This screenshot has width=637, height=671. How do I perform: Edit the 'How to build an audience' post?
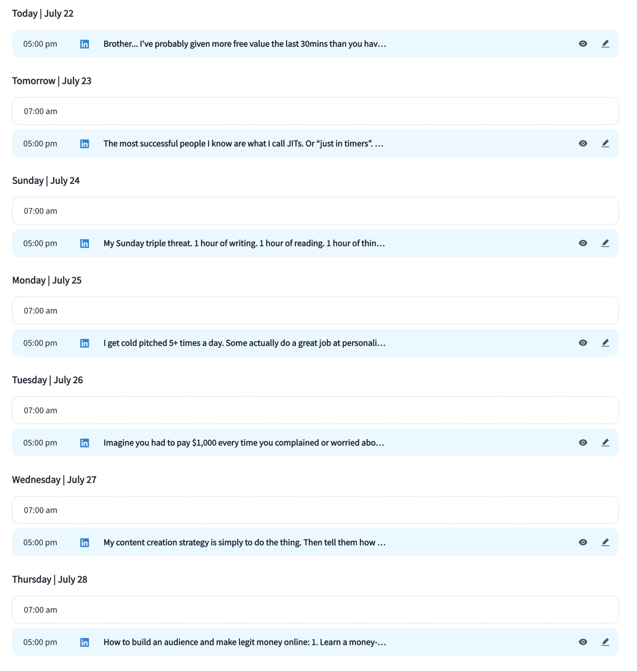(605, 642)
